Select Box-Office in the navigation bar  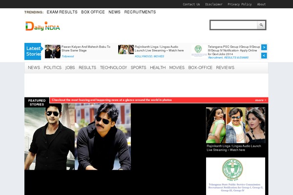(x=200, y=68)
